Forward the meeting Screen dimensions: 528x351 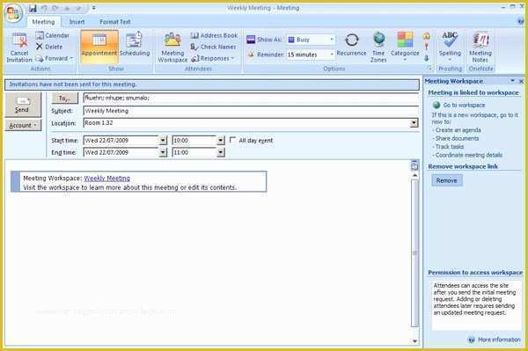[x=54, y=59]
